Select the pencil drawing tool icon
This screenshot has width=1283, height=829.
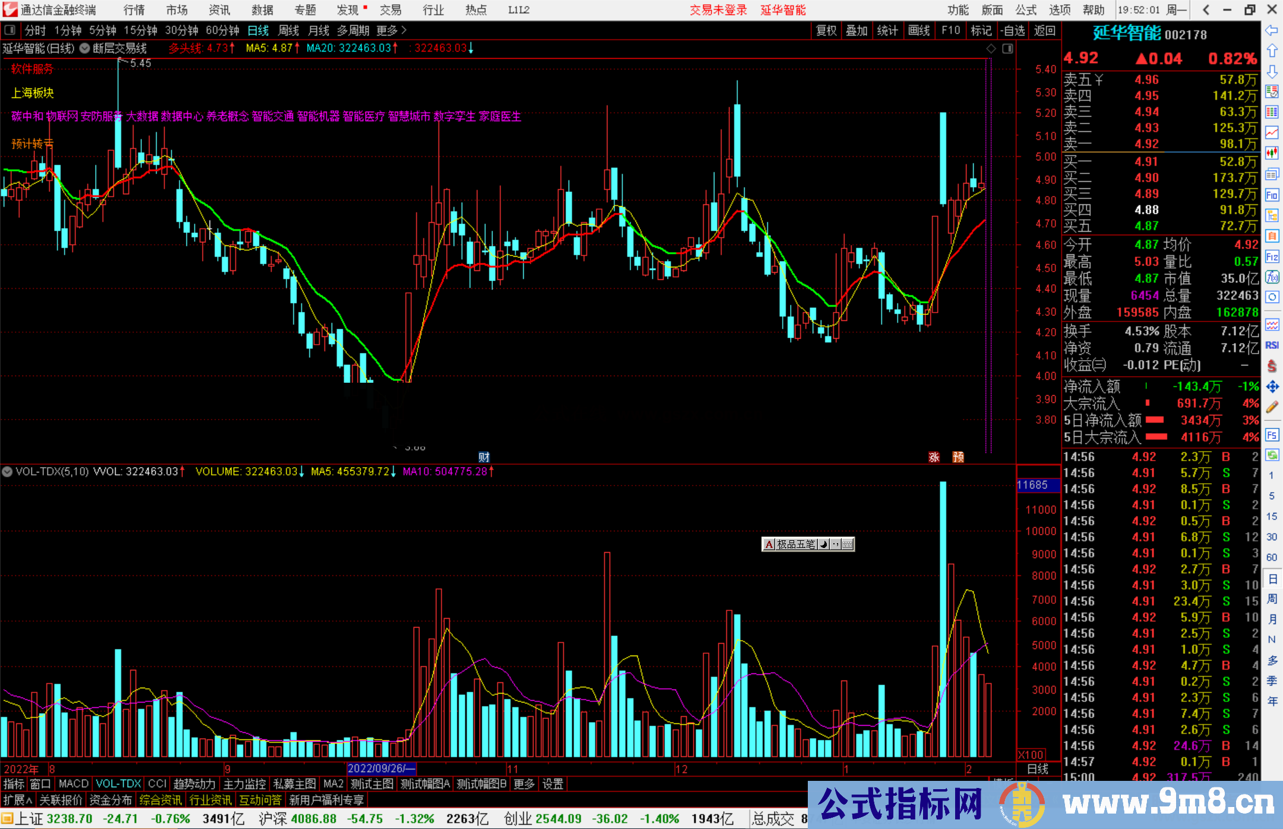click(x=1272, y=408)
